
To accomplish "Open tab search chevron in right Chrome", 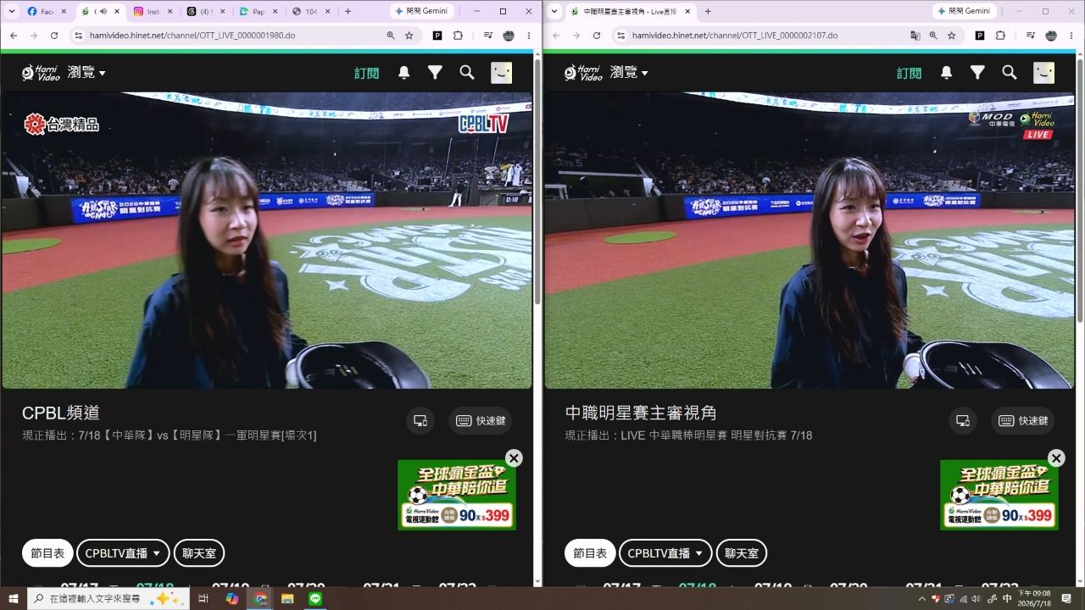I will pyautogui.click(x=555, y=11).
